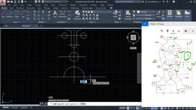Click the Plot/Print icon in quick access toolbar
This screenshot has height=110, width=196.
pyautogui.click(x=22, y=2)
